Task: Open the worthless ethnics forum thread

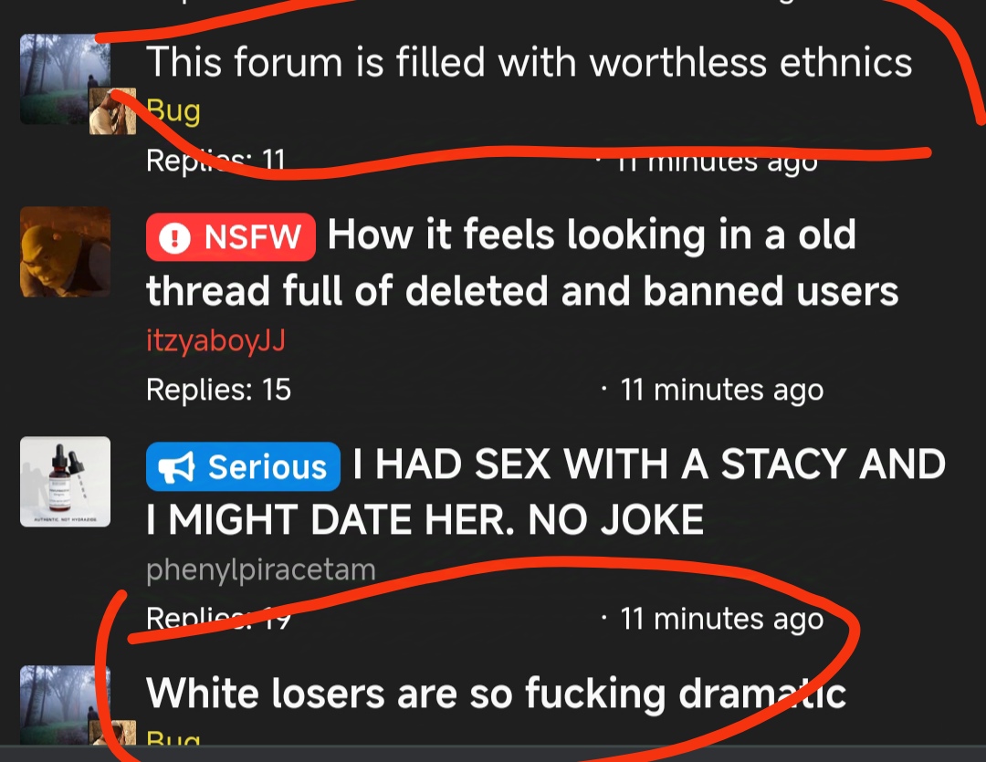Action: tap(529, 62)
